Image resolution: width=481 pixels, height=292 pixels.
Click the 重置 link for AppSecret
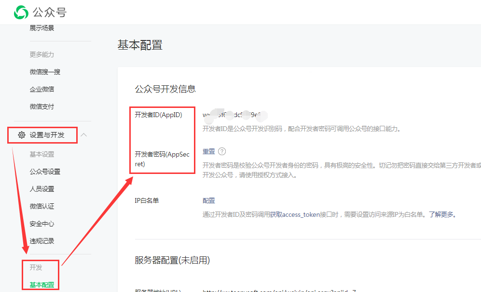(208, 151)
